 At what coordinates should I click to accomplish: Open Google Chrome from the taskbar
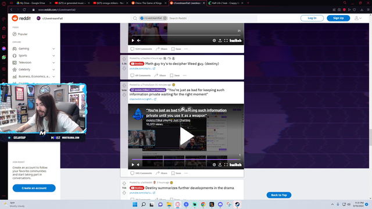203,204
